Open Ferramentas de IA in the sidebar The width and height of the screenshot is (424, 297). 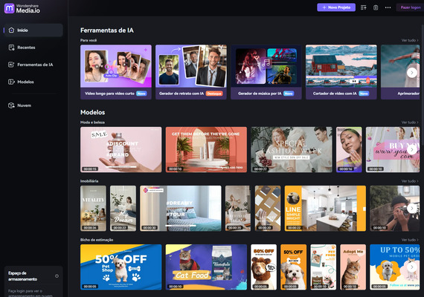pos(33,65)
